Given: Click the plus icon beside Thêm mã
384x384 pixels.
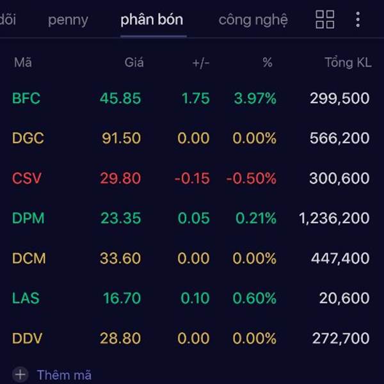Looking at the screenshot, I should pos(20,374).
